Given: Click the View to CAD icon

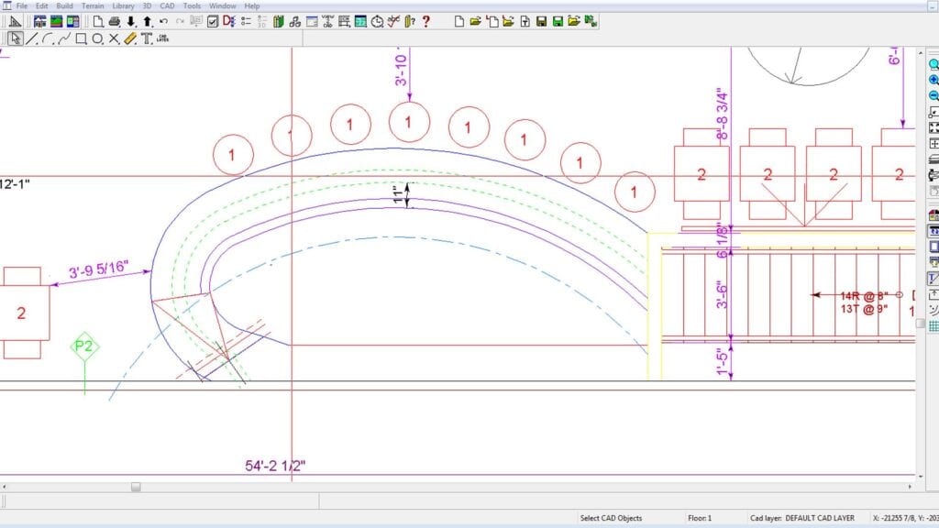Looking at the screenshot, I should 327,22.
